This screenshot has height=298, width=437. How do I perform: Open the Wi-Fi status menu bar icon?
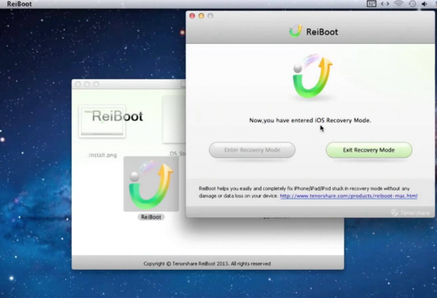tap(399, 3)
